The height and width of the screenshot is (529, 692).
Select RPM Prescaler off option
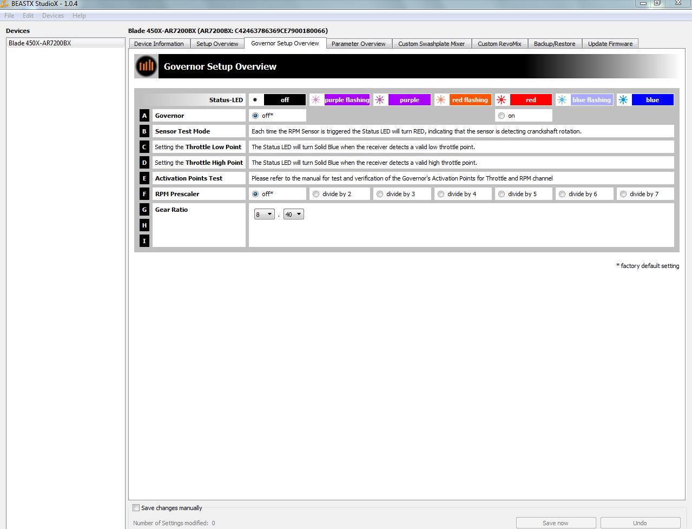pos(255,194)
